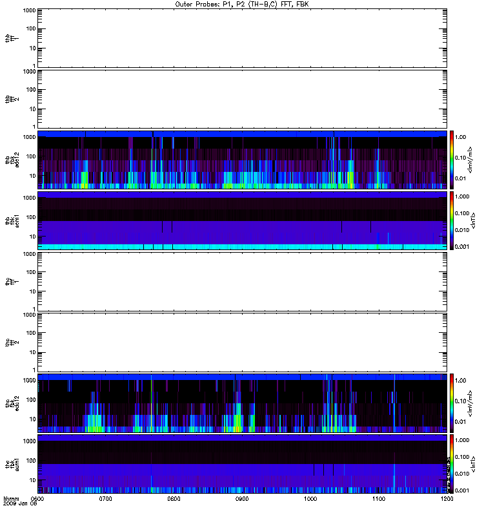Click the <|nT|> unit label of the thc scm1 colorbar
Viewport: 484px width, 517px height.
click(x=474, y=464)
